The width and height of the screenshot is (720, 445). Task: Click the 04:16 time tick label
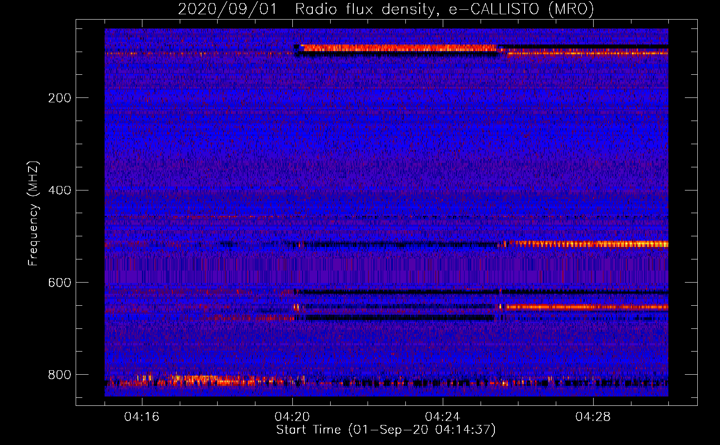[x=142, y=417]
